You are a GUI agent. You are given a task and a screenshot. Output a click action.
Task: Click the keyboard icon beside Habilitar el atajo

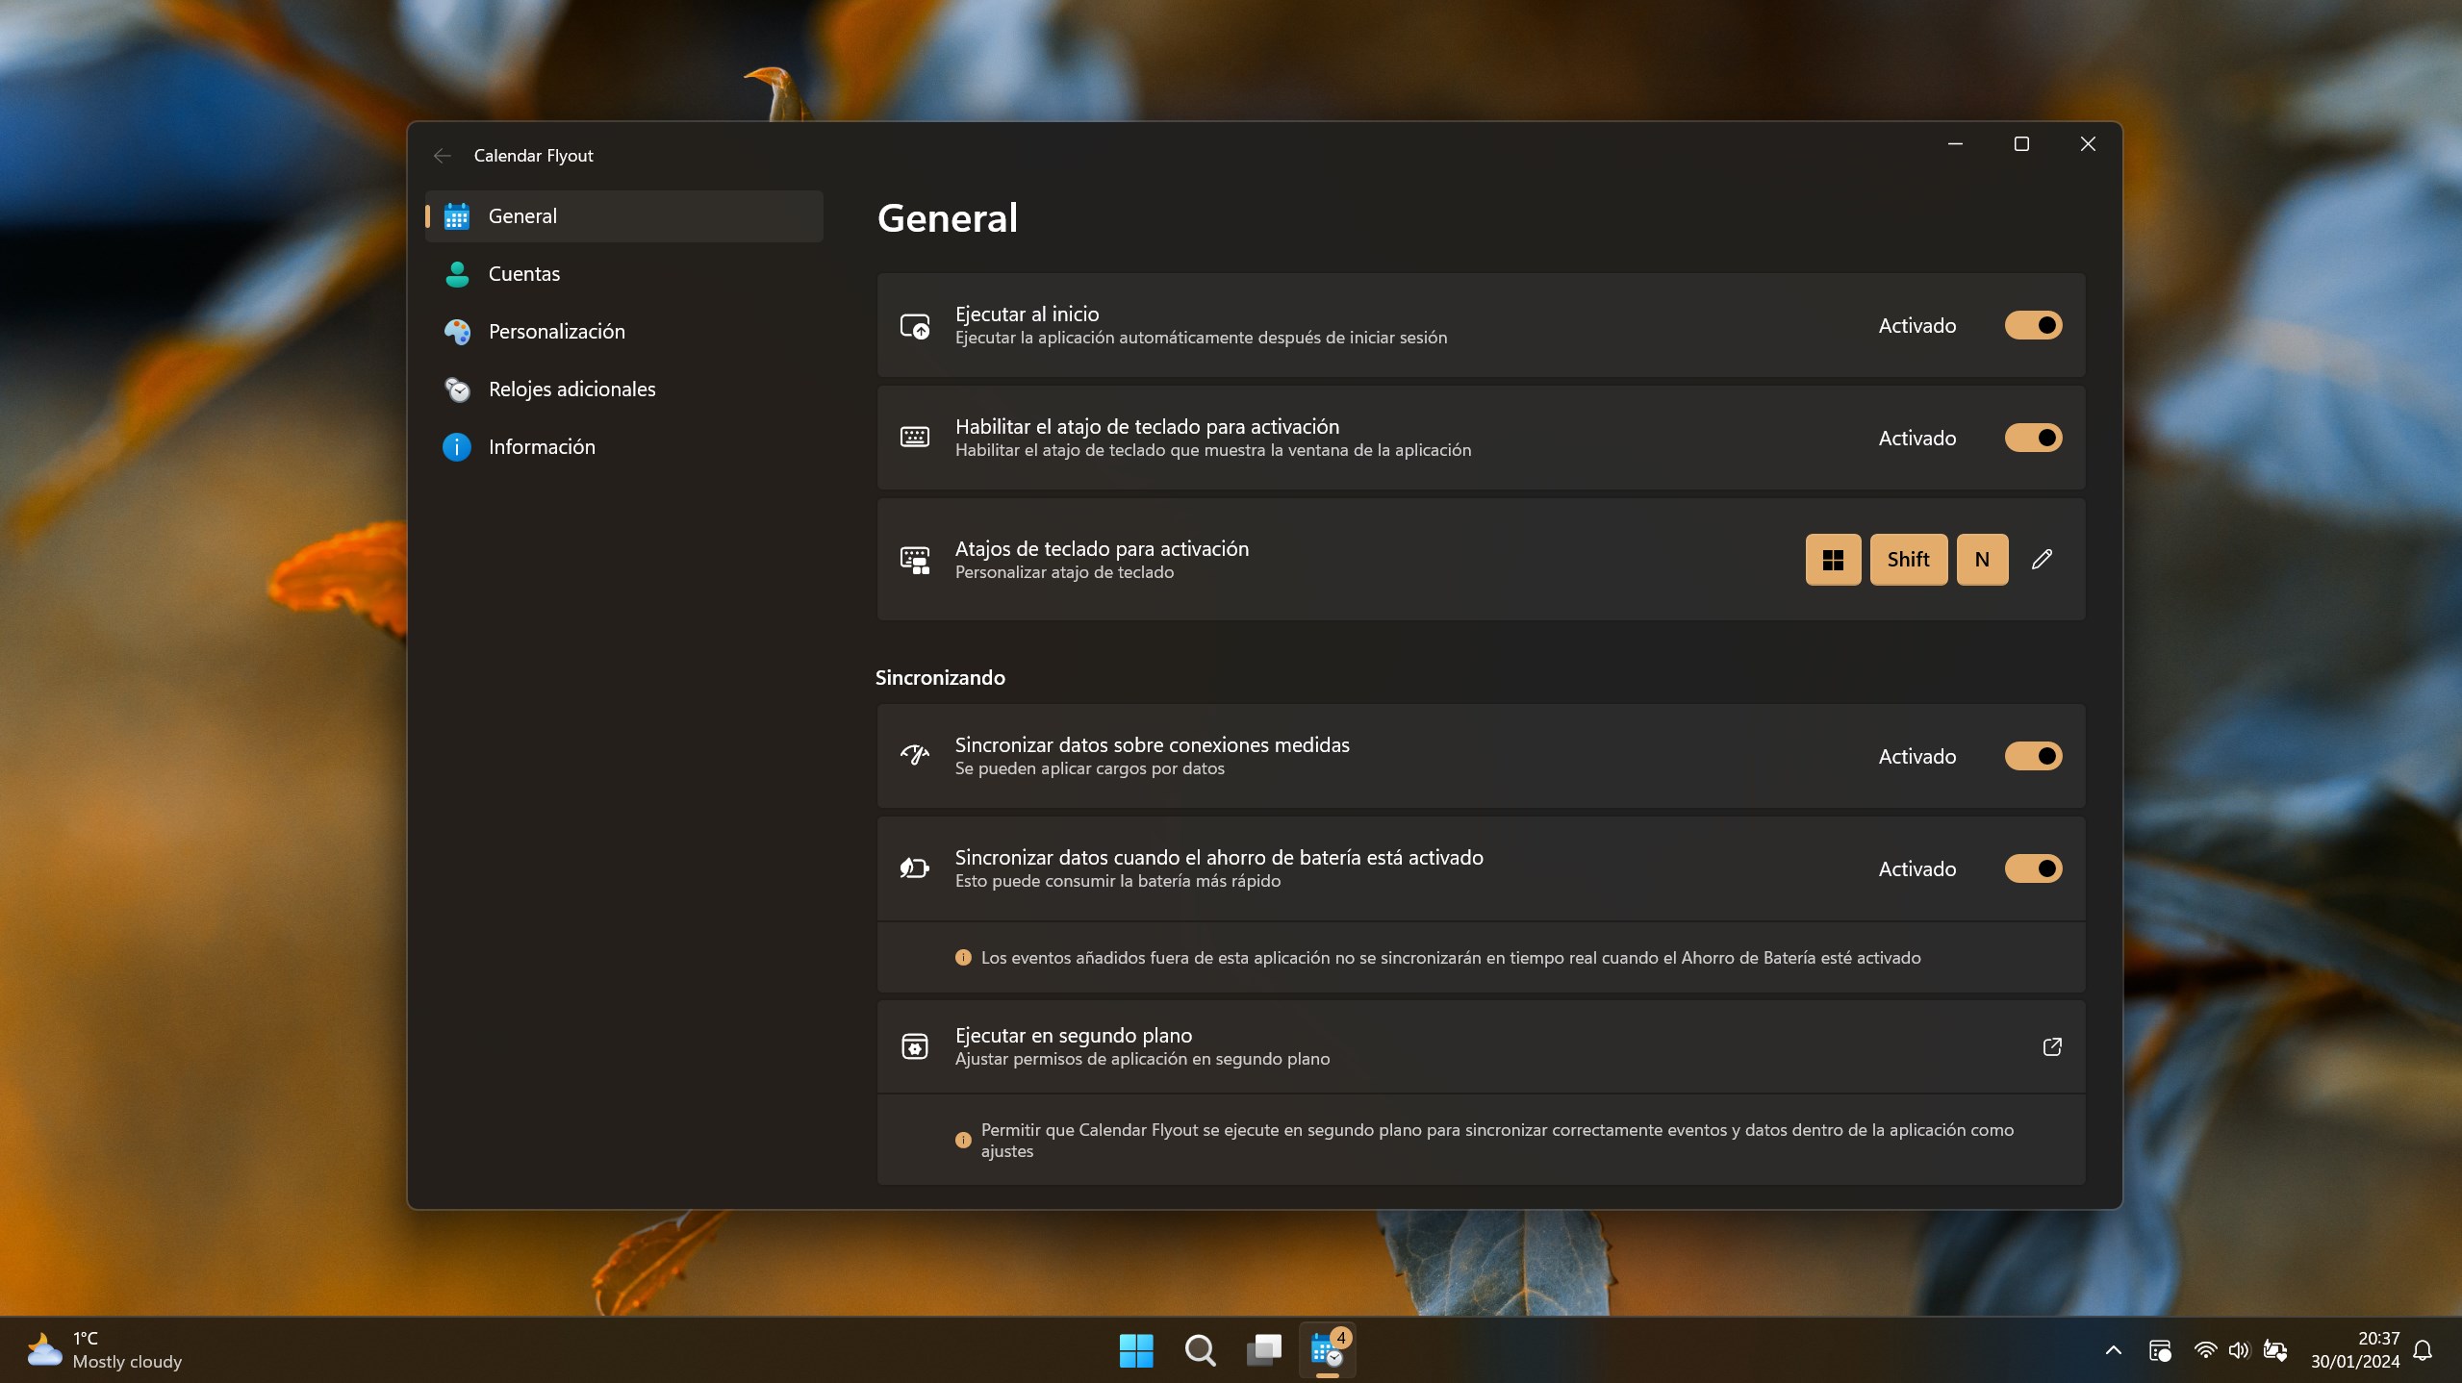tap(914, 438)
